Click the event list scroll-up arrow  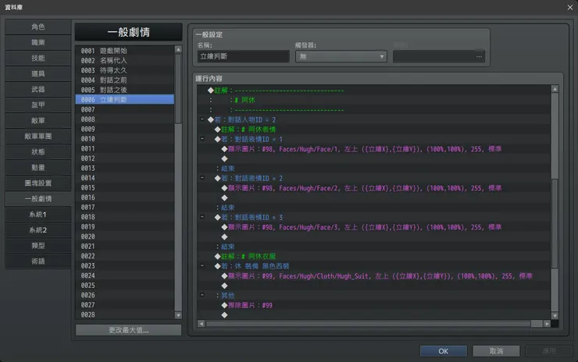tap(178, 49)
